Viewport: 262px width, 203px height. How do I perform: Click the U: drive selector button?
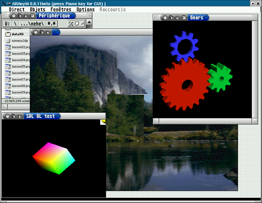7,24
